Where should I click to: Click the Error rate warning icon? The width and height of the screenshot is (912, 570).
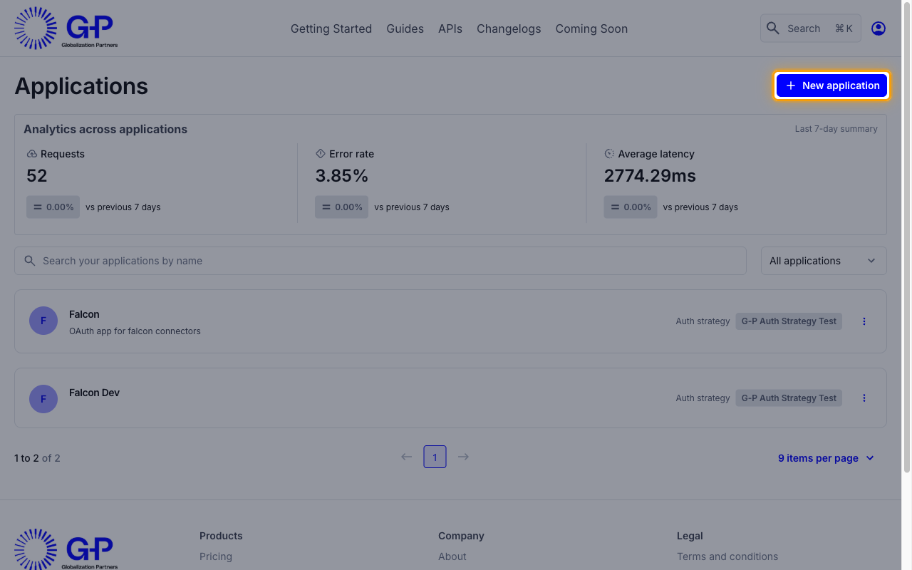pyautogui.click(x=320, y=154)
